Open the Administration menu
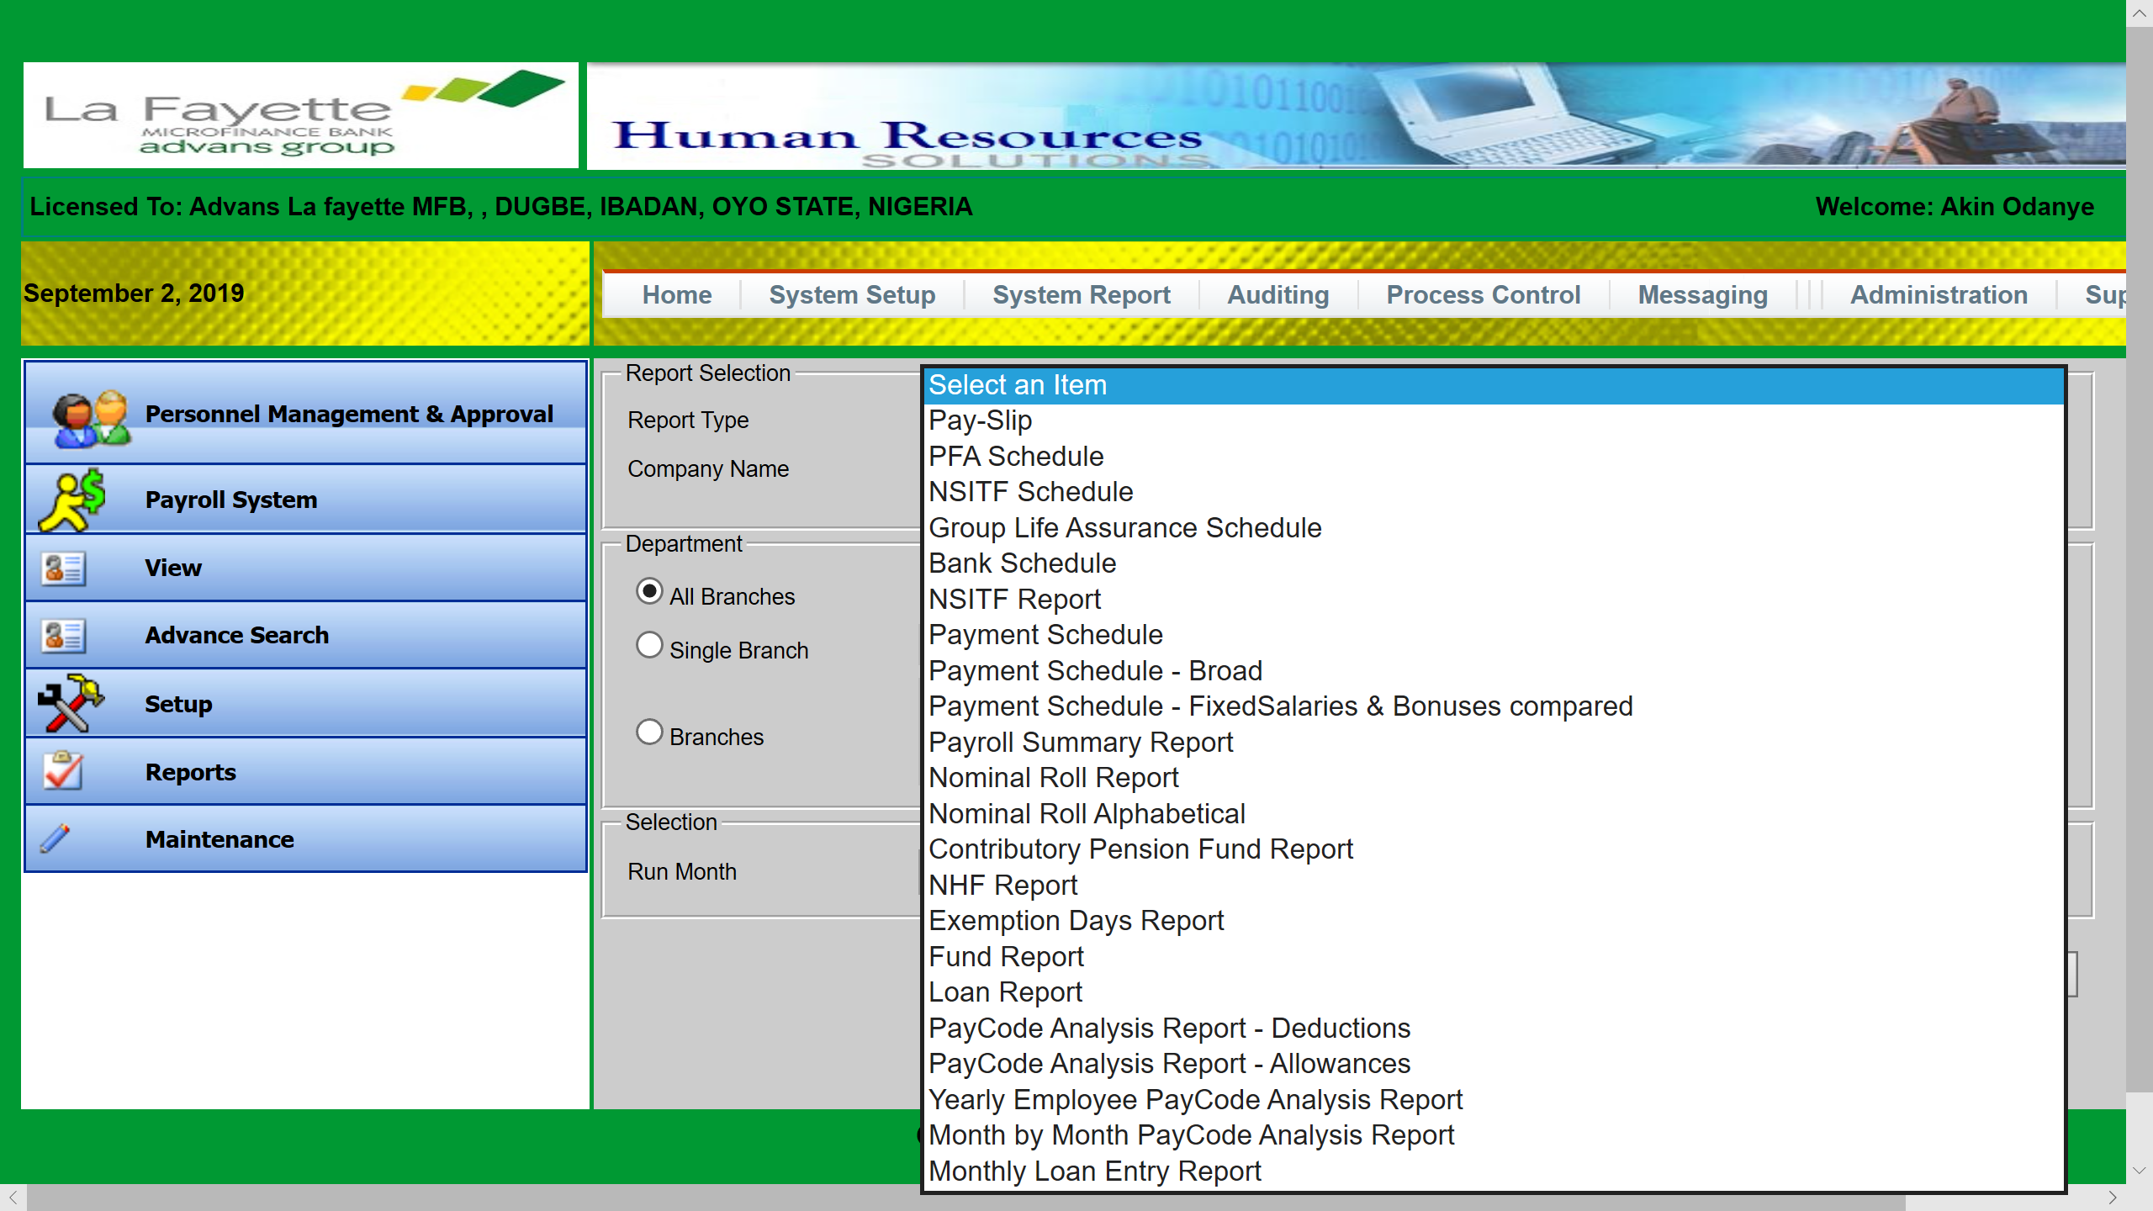The width and height of the screenshot is (2153, 1211). point(1940,296)
